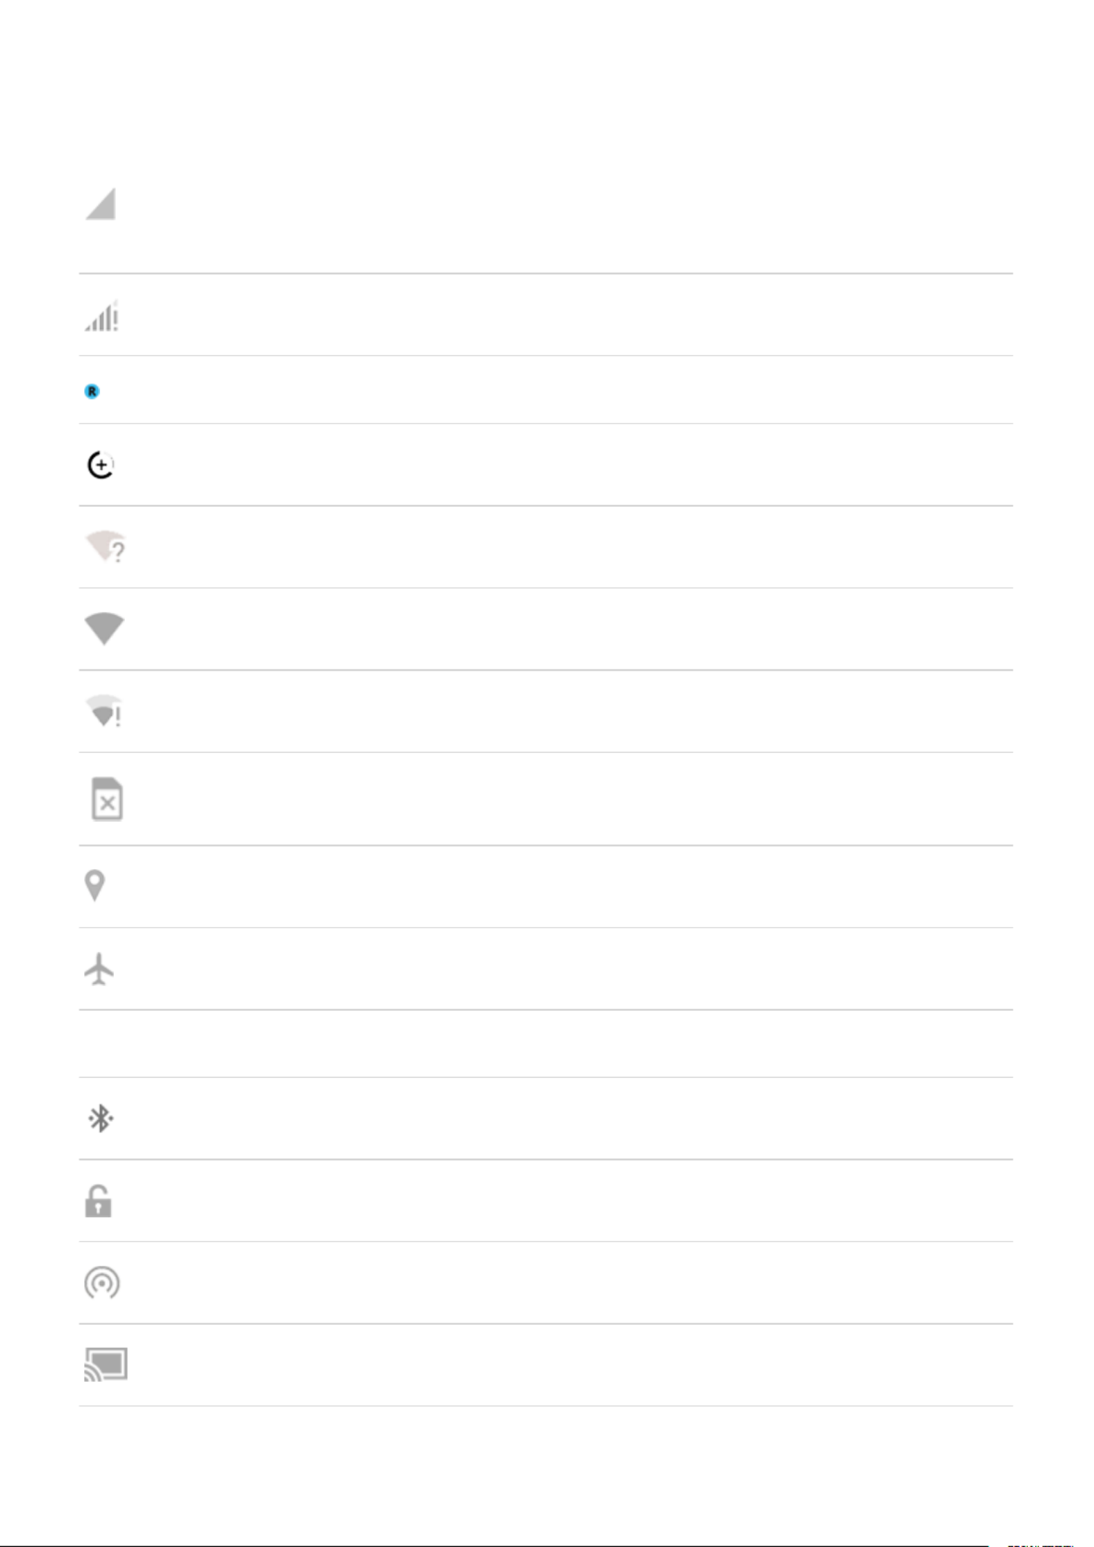1094x1547 pixels.
Task: Click the divider line below the signal triangle
Action: (546, 273)
